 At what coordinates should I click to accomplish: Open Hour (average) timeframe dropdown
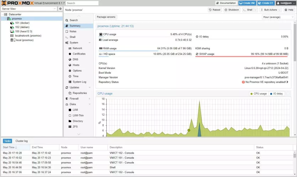tap(278, 17)
